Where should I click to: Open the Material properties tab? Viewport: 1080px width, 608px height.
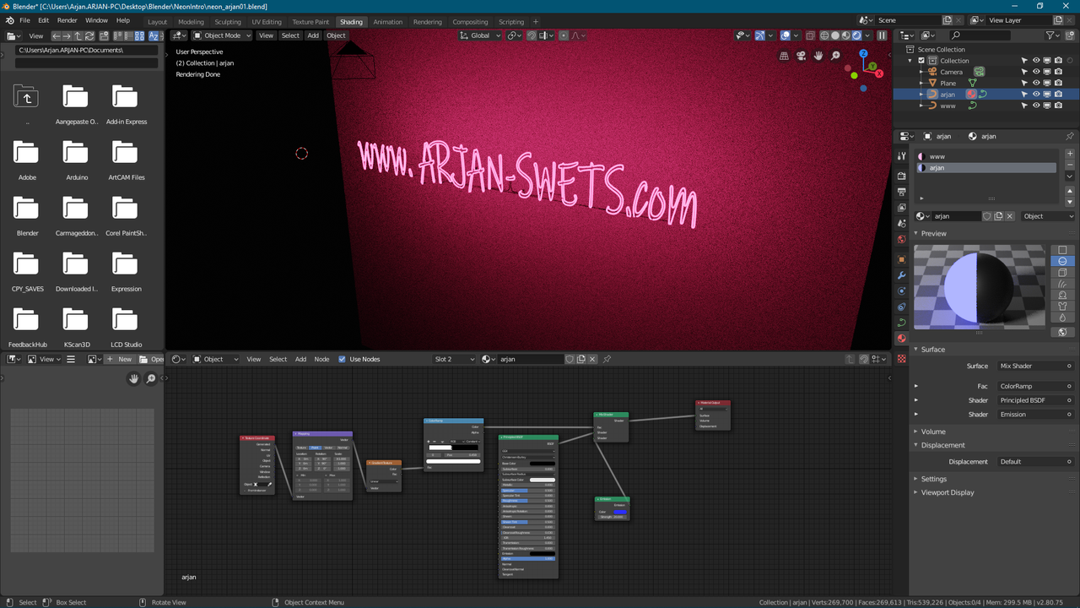click(x=901, y=339)
